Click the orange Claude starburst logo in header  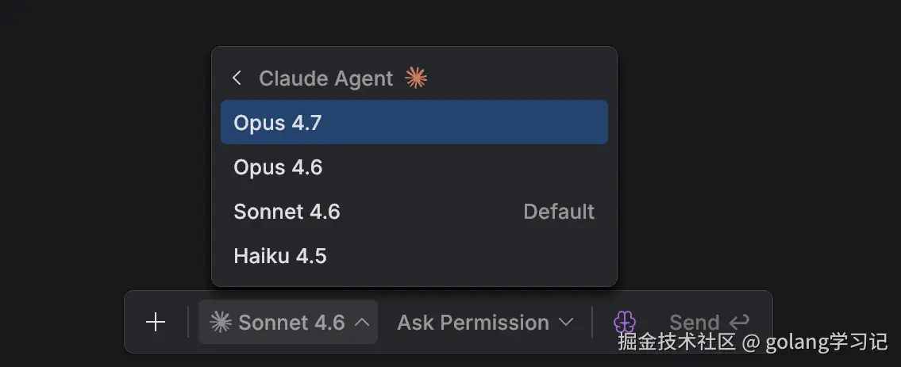[x=416, y=78]
